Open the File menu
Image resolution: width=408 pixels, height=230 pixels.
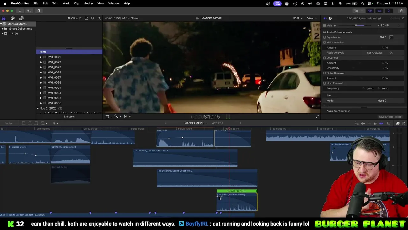(36, 4)
